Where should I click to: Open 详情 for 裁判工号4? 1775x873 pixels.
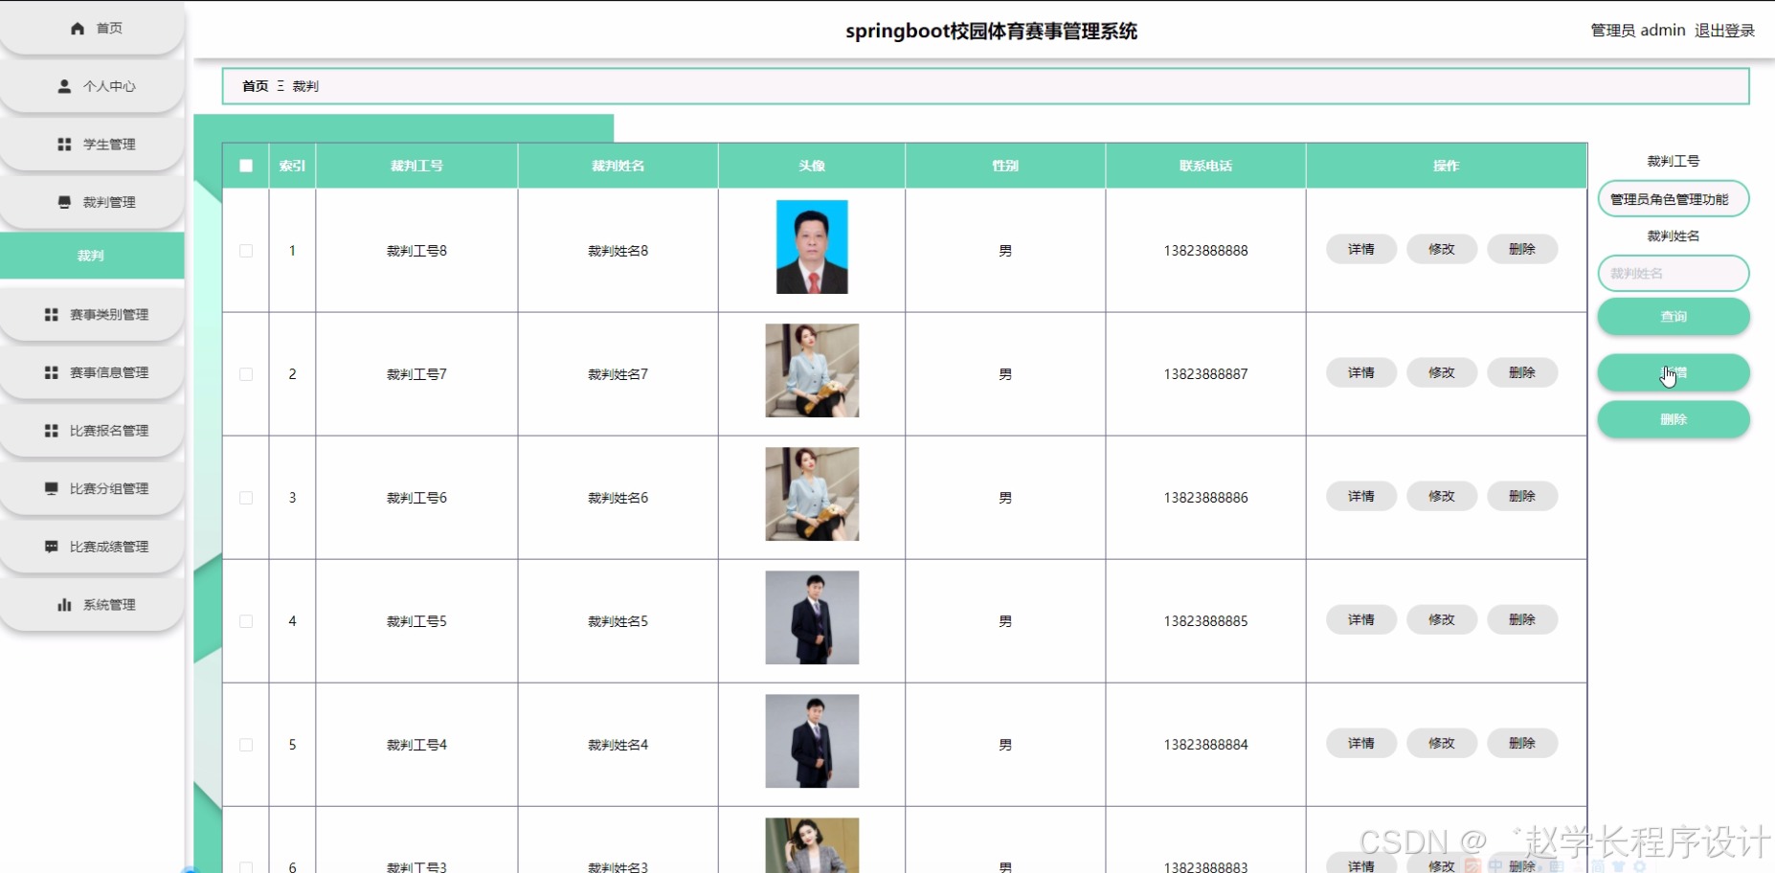1361,744
